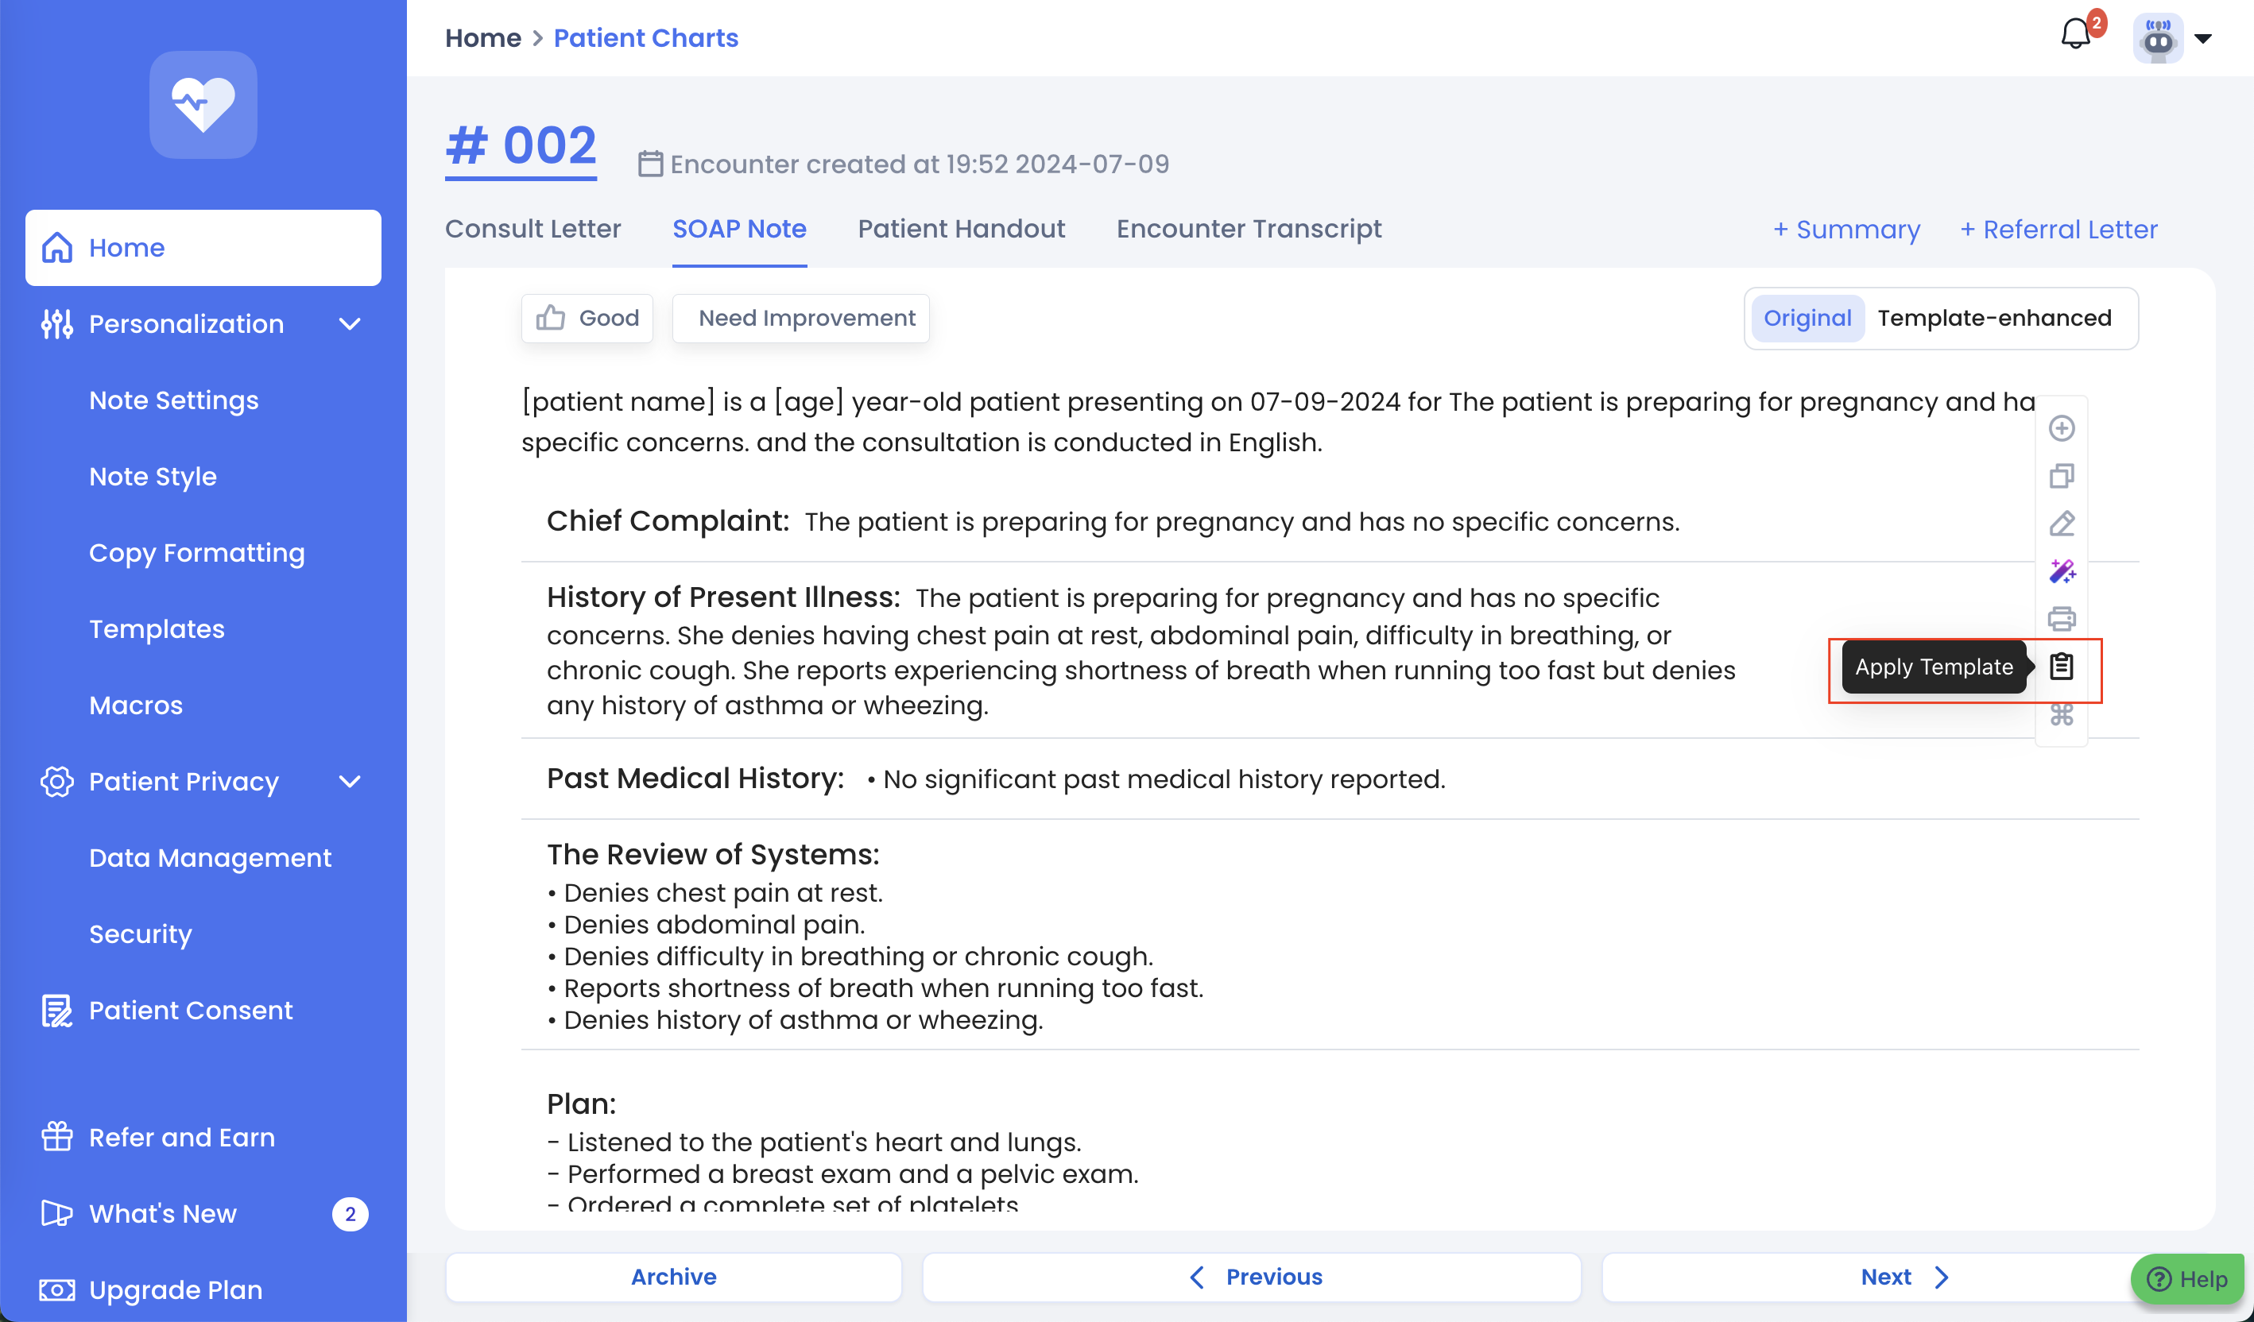Open the Encounter Transcript tab
The width and height of the screenshot is (2254, 1322).
(1249, 229)
